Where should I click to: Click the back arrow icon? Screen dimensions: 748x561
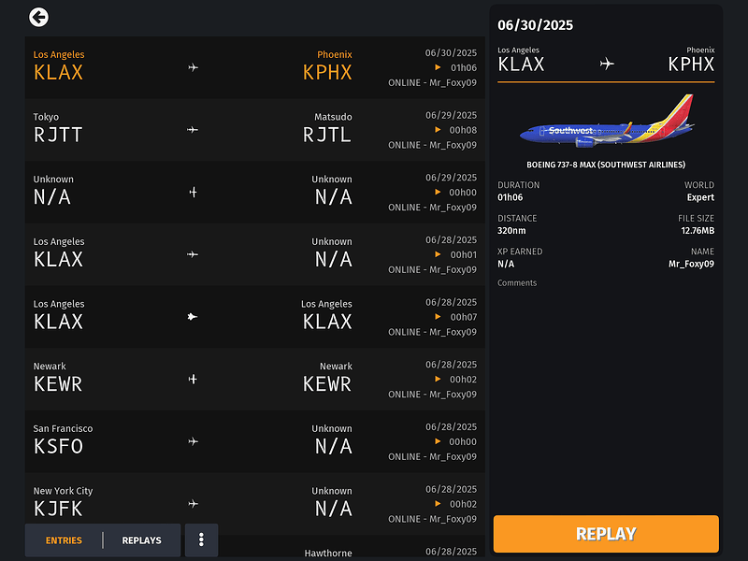click(x=38, y=17)
